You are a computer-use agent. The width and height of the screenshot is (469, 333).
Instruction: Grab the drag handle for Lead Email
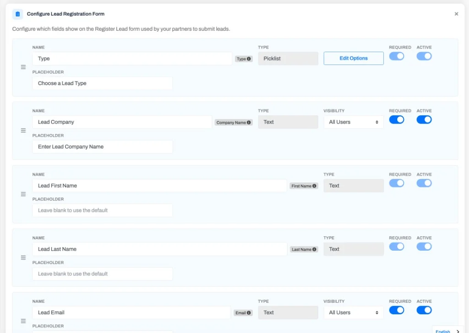point(23,321)
